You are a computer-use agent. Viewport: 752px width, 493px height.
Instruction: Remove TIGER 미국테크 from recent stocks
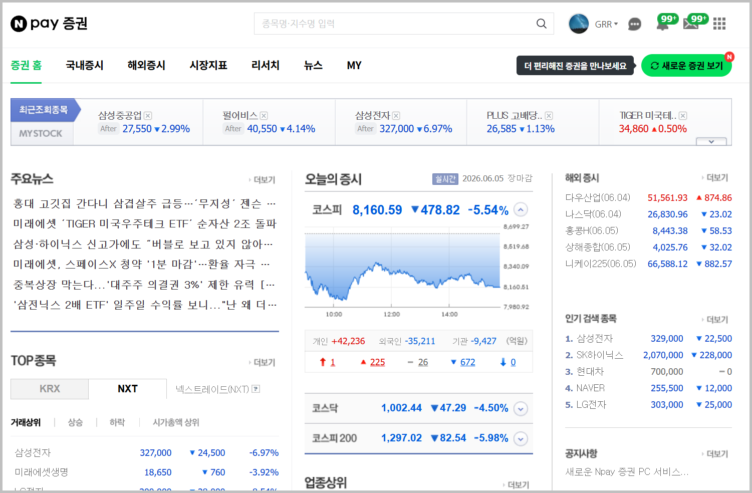pyautogui.click(x=683, y=116)
